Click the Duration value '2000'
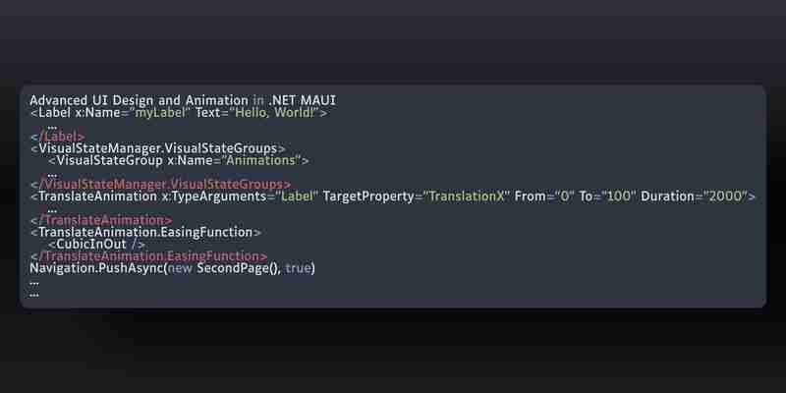The height and width of the screenshot is (393, 786). pos(725,196)
